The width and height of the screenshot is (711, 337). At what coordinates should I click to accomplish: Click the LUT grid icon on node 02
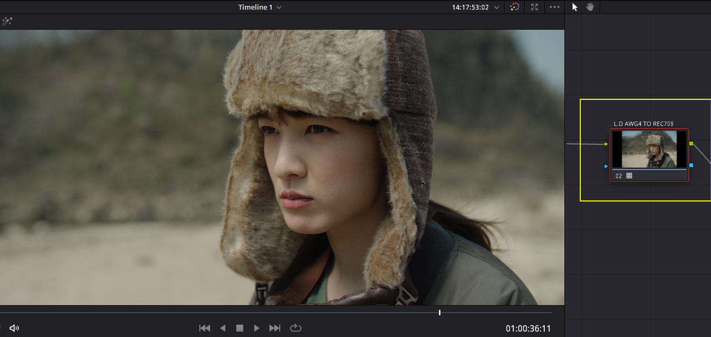[x=629, y=175]
